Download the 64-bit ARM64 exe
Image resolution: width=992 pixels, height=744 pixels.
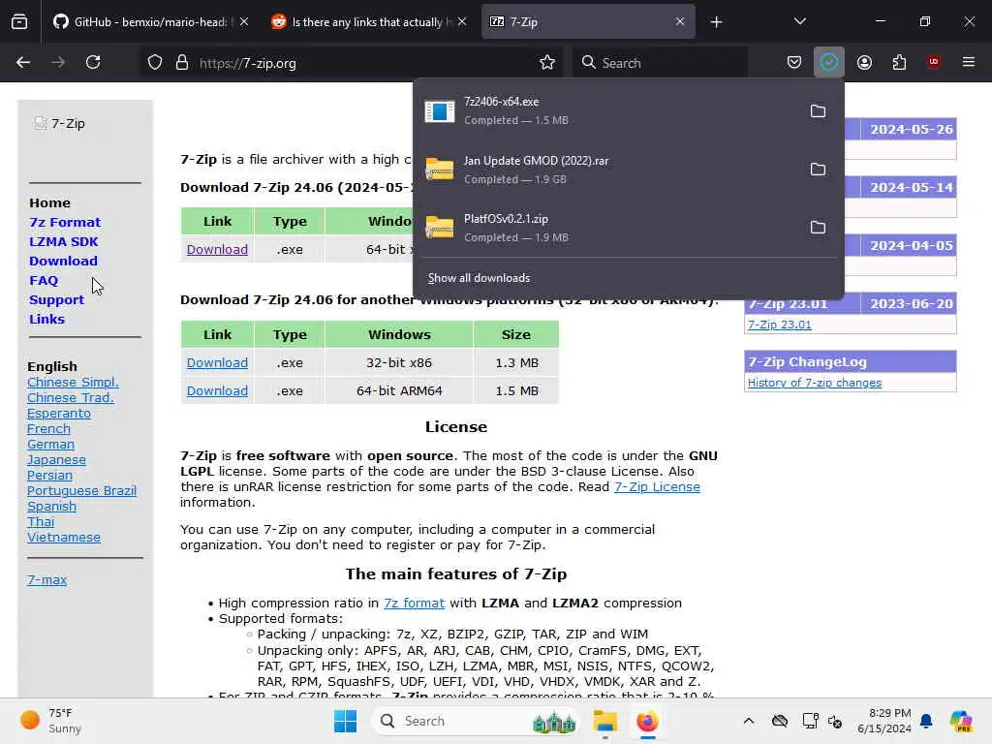point(217,391)
